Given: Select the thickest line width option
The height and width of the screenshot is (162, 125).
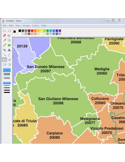Looking at the screenshot, I should pos(7,92).
